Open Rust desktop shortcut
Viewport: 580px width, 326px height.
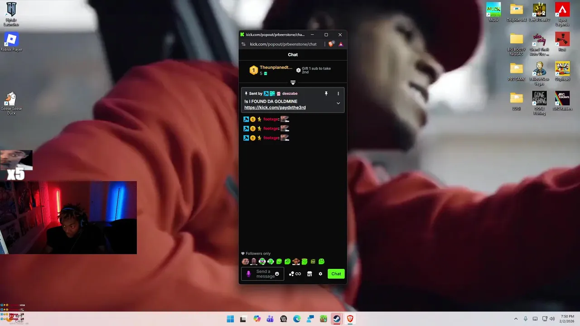point(562,42)
